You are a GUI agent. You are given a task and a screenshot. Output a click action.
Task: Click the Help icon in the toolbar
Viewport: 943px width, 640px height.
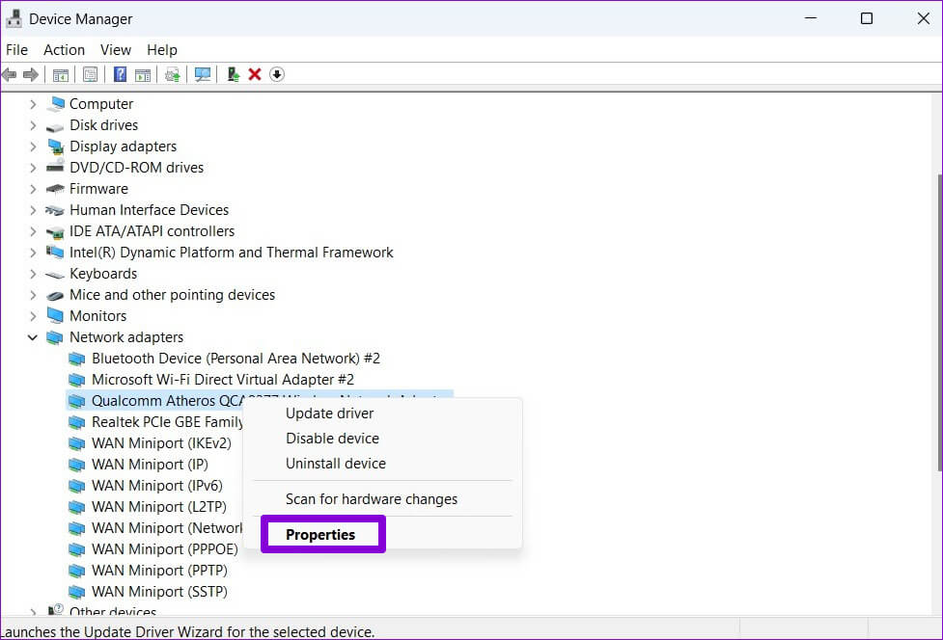[x=121, y=74]
